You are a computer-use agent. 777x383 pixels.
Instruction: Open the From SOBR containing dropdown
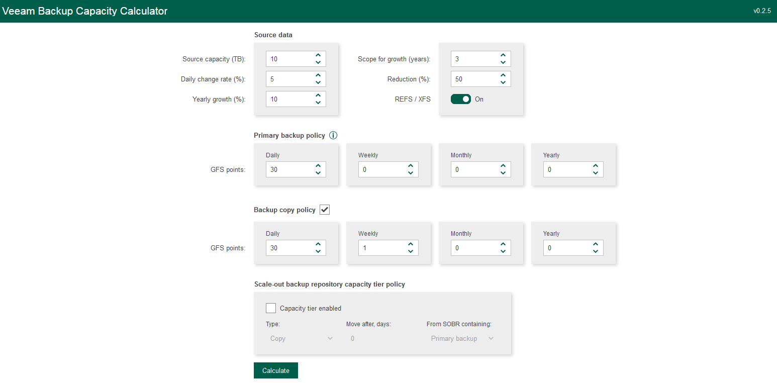462,338
